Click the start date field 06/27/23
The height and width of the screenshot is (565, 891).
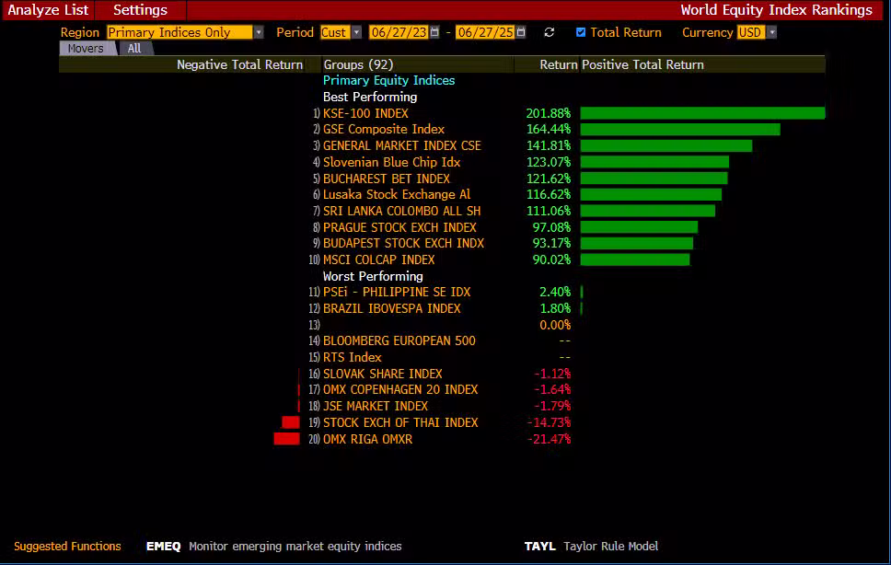click(399, 32)
